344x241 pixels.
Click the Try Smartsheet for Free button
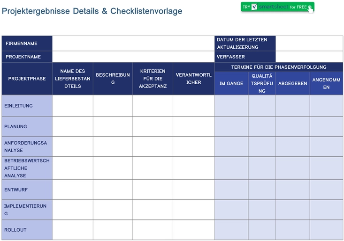click(x=277, y=7)
